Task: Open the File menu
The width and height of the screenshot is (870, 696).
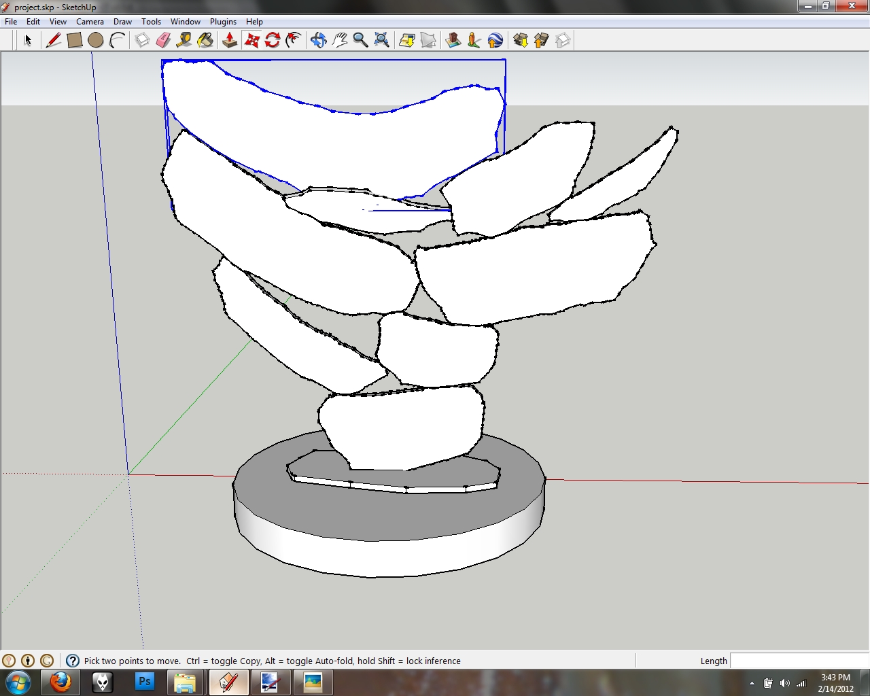Action: [11, 22]
